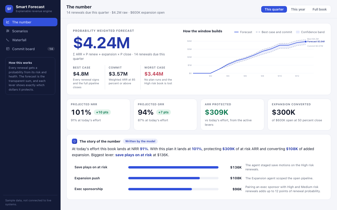Screen dimensions: 337x210
Task: Click the sparkle icon beside story heading
Action: (75, 141)
